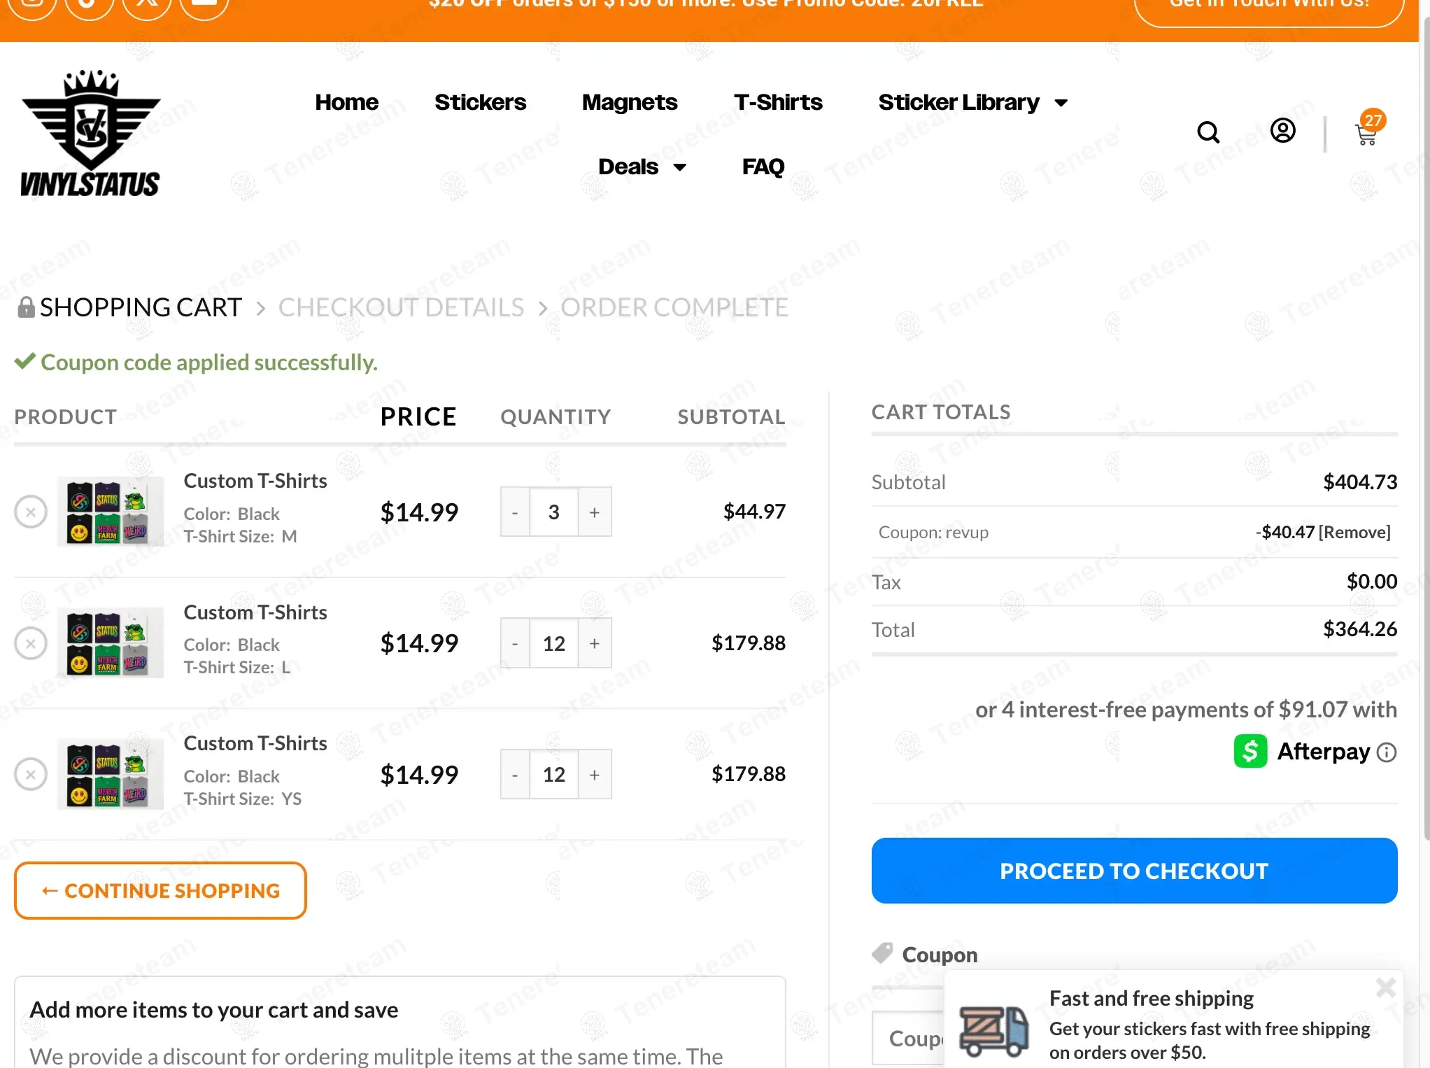Open the search magnifier icon
This screenshot has width=1430, height=1068.
[1208, 132]
